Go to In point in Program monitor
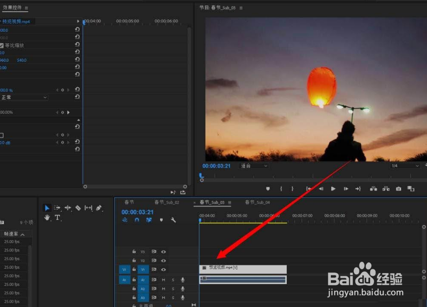 (x=308, y=189)
